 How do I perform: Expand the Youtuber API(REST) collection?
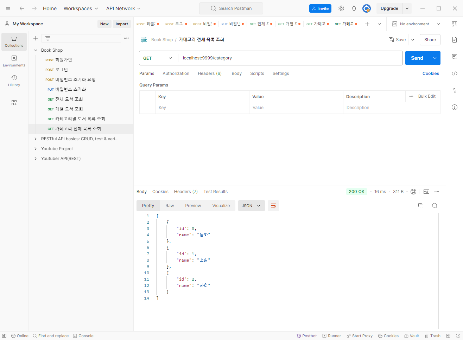(36, 159)
